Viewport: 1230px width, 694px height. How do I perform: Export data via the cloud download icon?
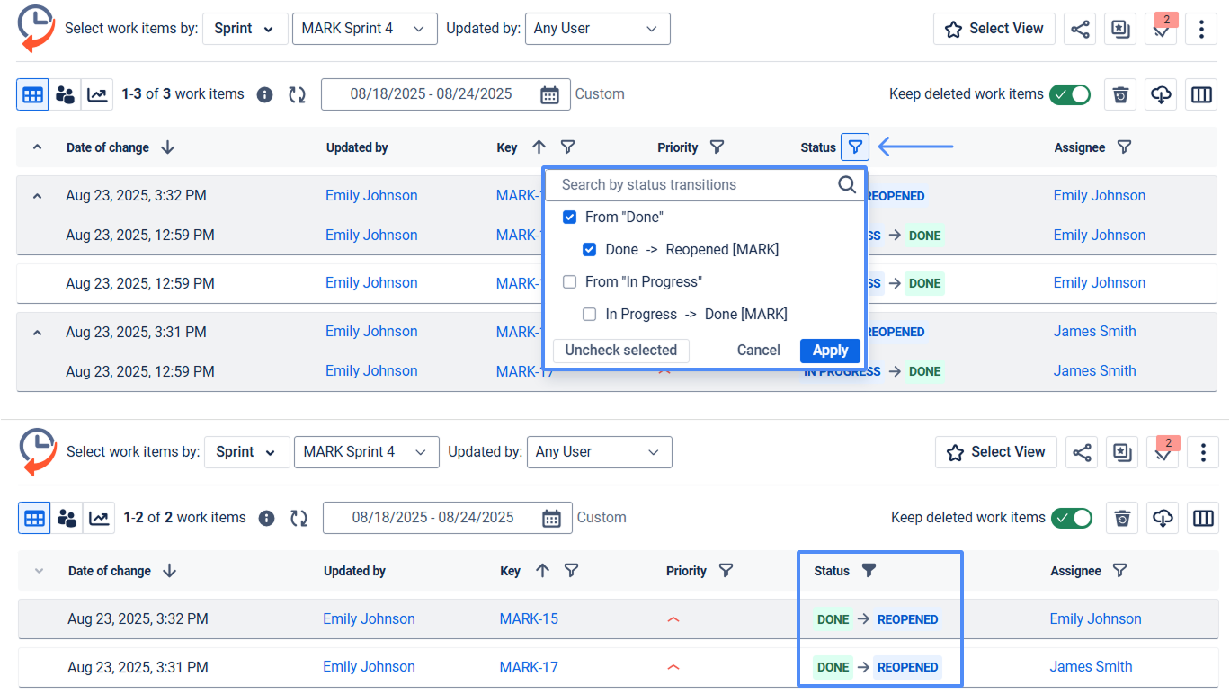(x=1161, y=93)
